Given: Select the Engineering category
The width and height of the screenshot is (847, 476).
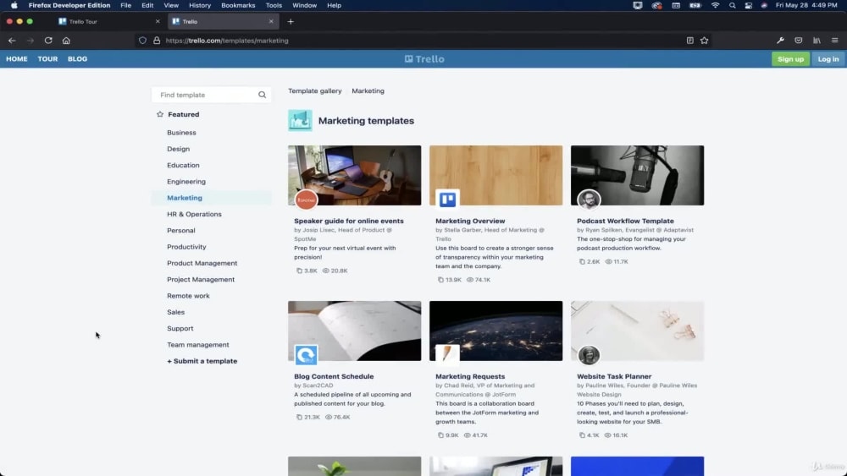Looking at the screenshot, I should point(186,182).
